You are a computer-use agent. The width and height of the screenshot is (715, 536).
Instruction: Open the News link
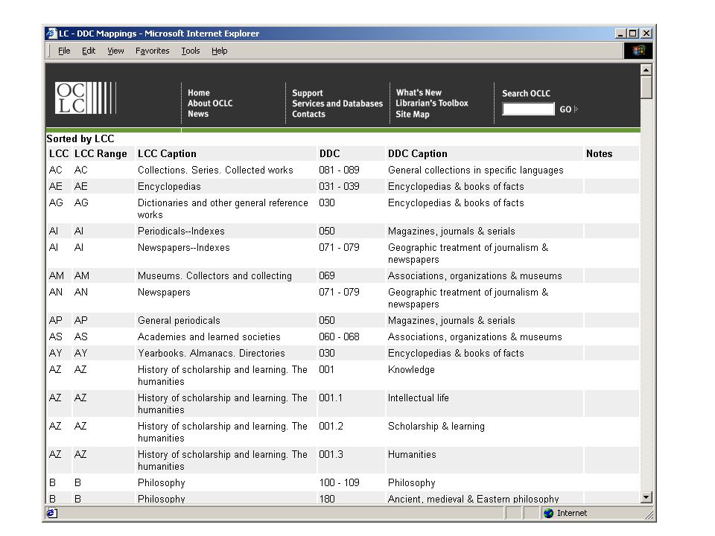(x=198, y=114)
